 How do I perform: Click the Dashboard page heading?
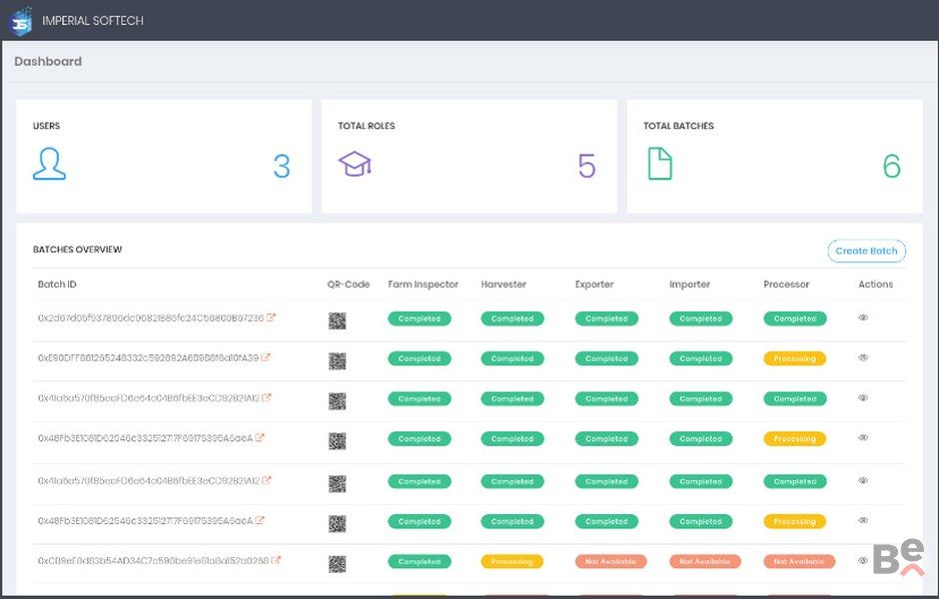click(48, 61)
